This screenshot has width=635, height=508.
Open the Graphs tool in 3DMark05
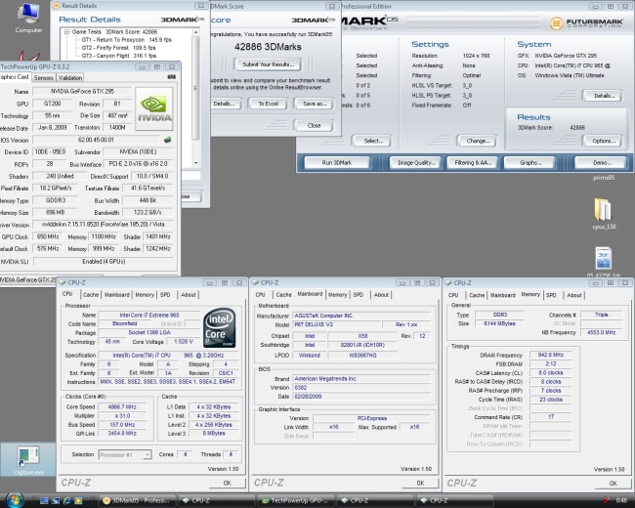point(529,163)
